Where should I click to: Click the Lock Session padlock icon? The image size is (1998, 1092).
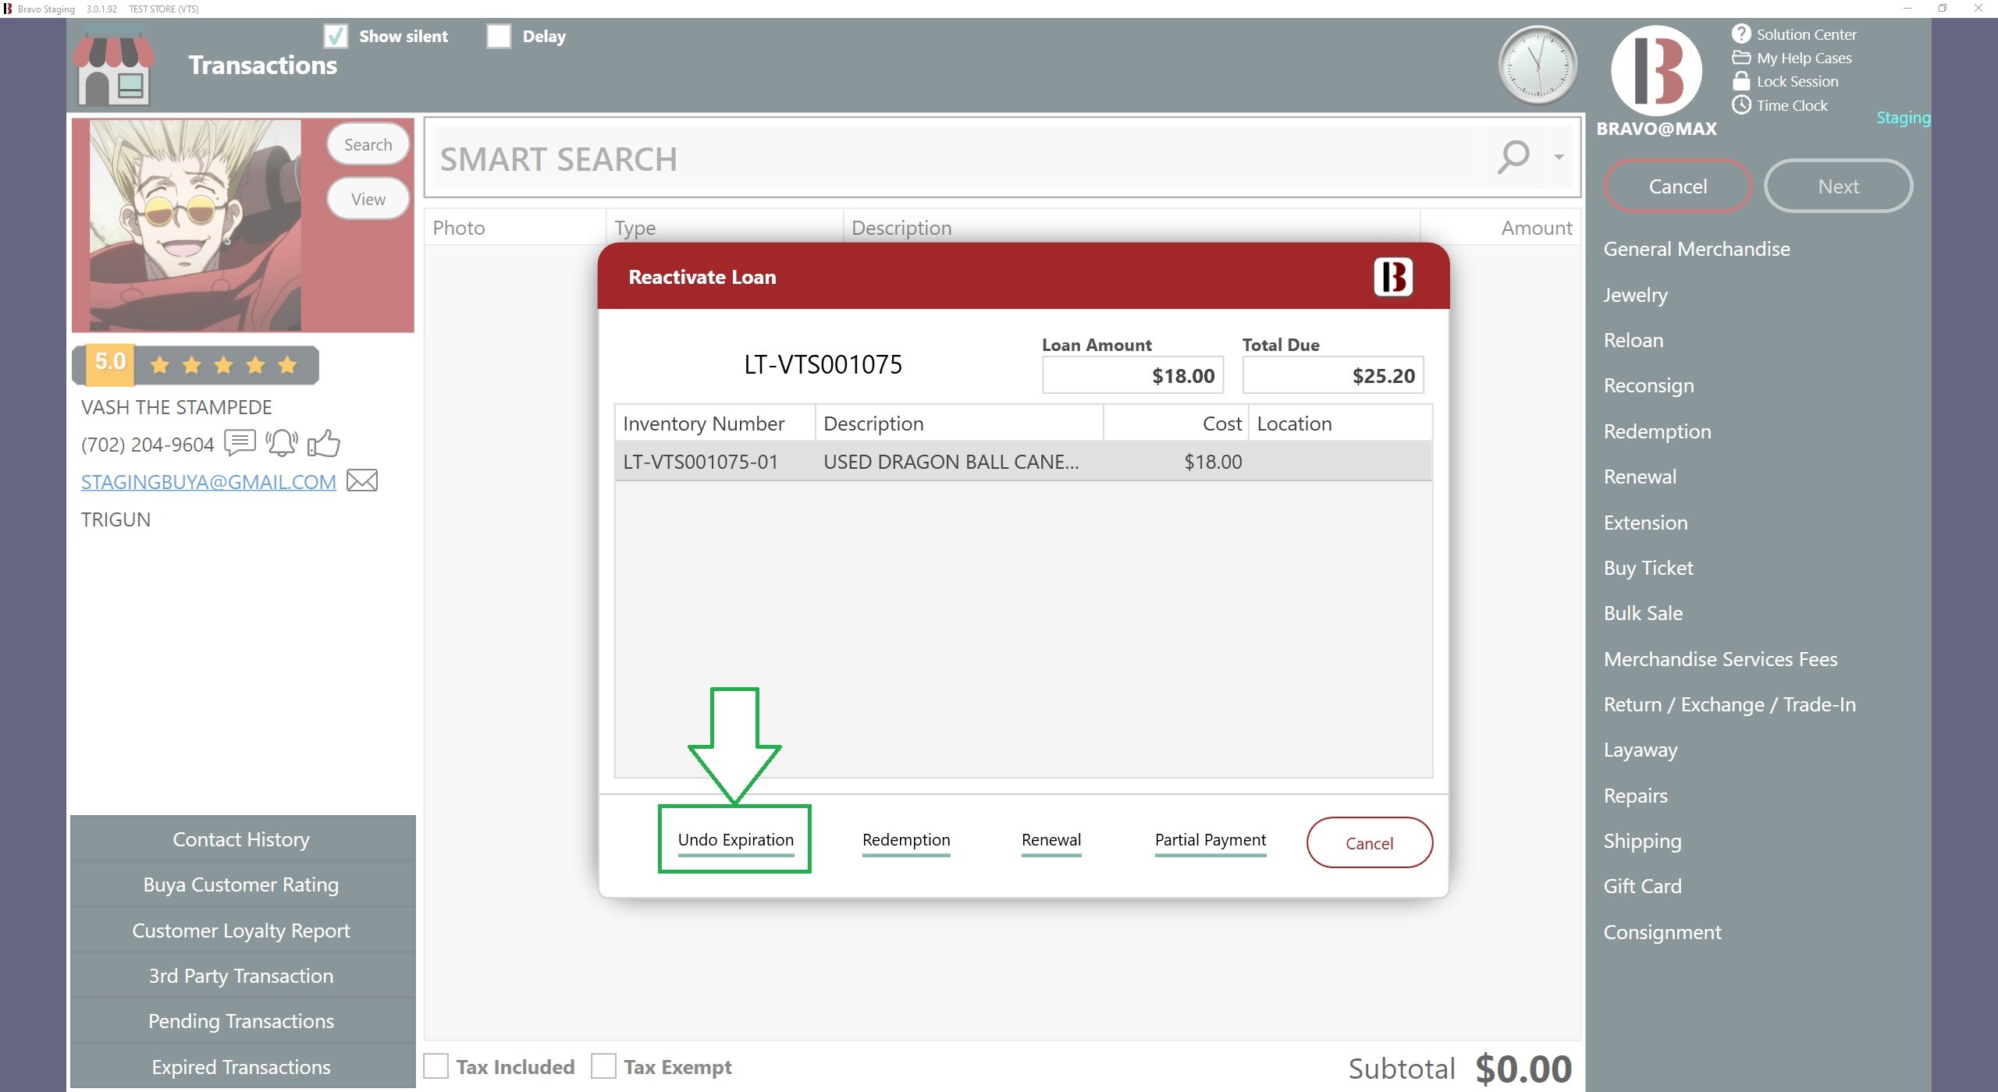(1740, 81)
